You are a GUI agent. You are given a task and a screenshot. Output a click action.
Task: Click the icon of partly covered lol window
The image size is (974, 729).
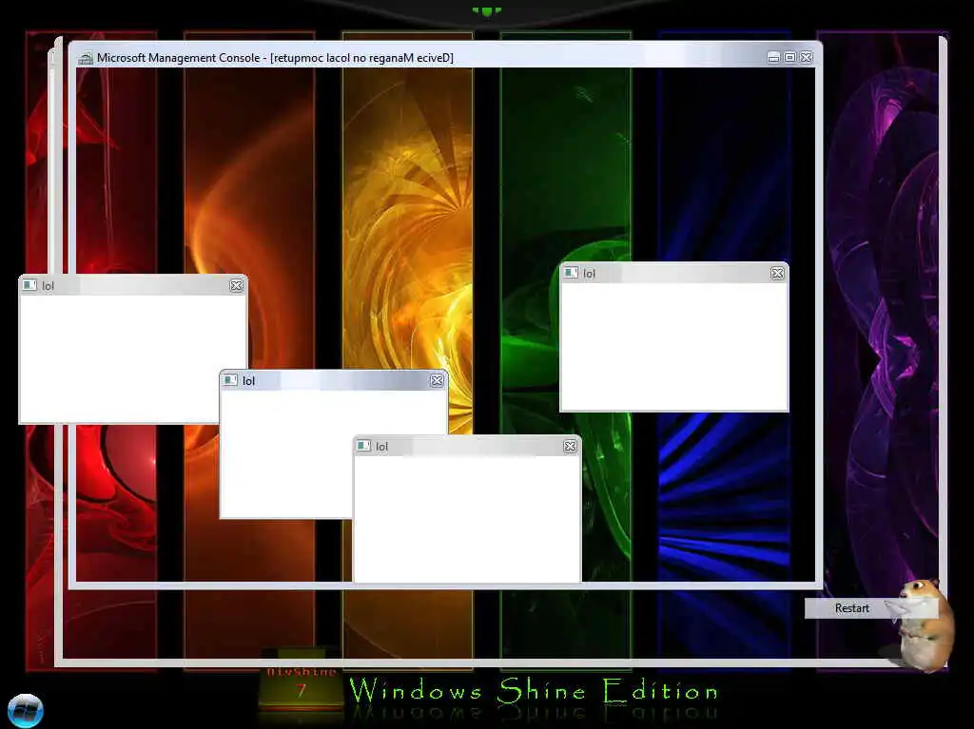tap(230, 380)
